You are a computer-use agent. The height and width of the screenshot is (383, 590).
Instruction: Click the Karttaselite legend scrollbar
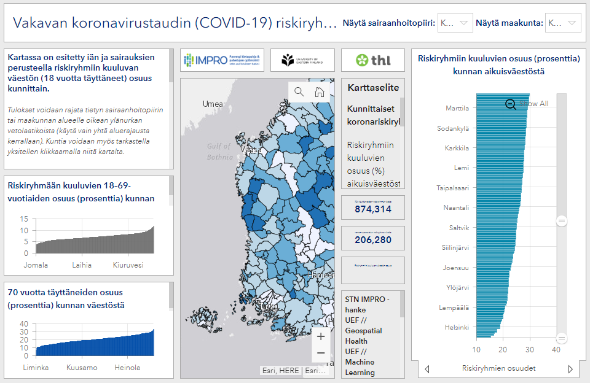click(x=402, y=113)
